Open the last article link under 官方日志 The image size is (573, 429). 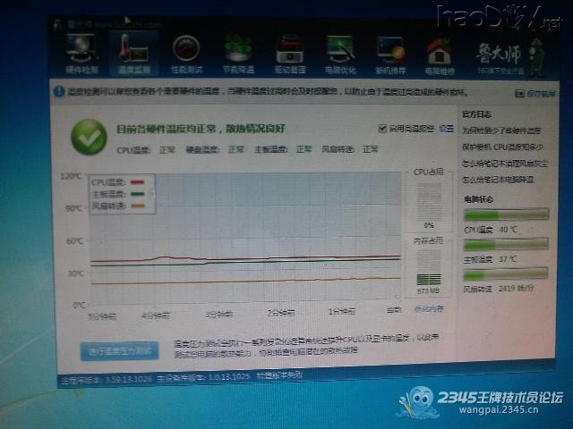coord(501,180)
